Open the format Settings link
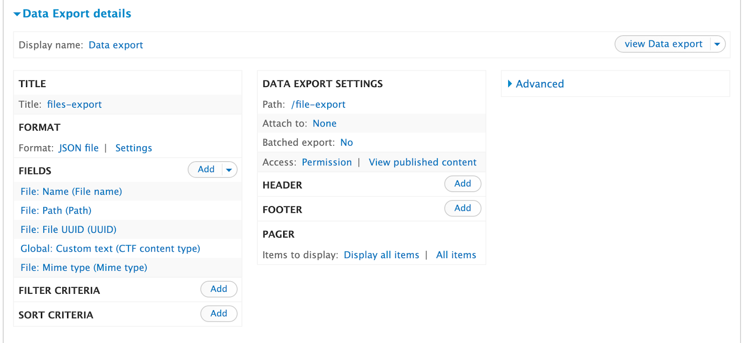 pyautogui.click(x=134, y=148)
